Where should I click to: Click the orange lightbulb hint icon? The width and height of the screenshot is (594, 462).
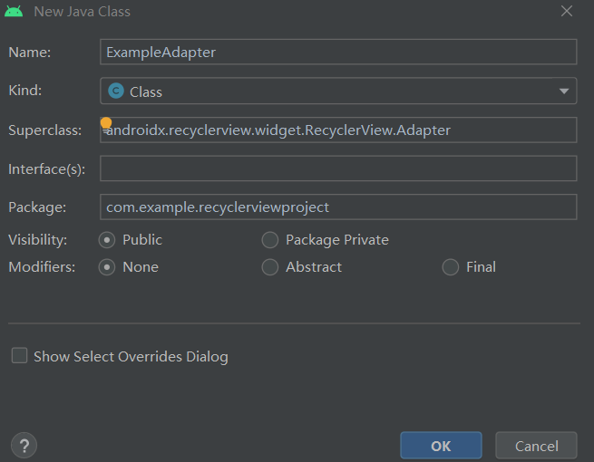(x=106, y=123)
